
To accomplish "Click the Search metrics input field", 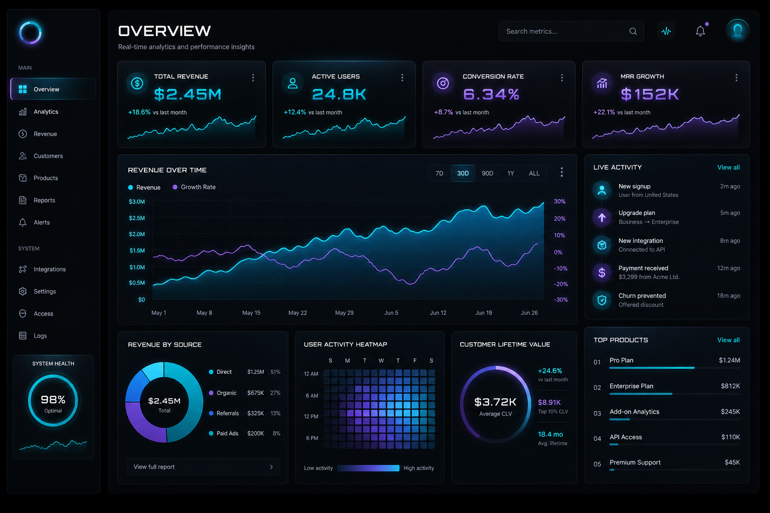I will (571, 31).
